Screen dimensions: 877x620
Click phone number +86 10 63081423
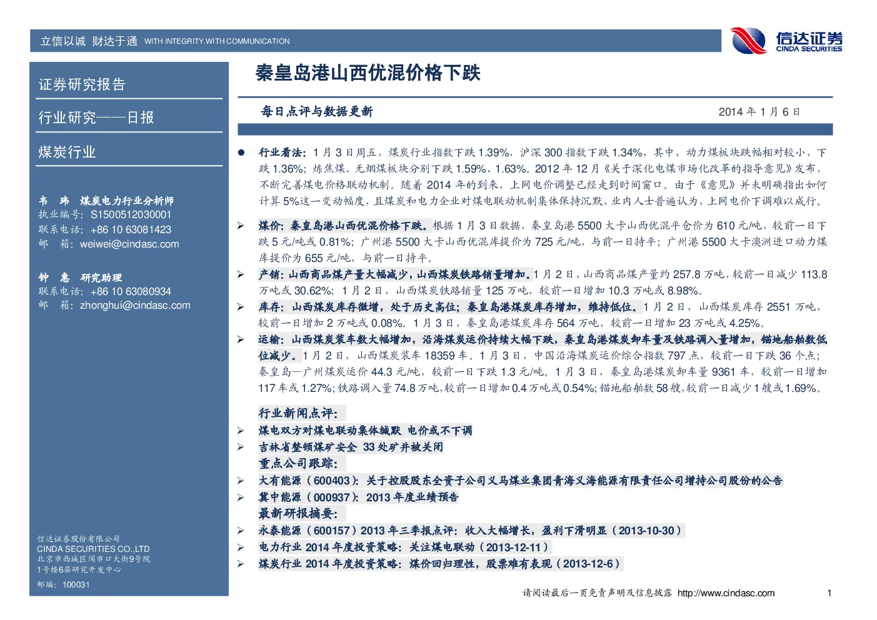[131, 229]
